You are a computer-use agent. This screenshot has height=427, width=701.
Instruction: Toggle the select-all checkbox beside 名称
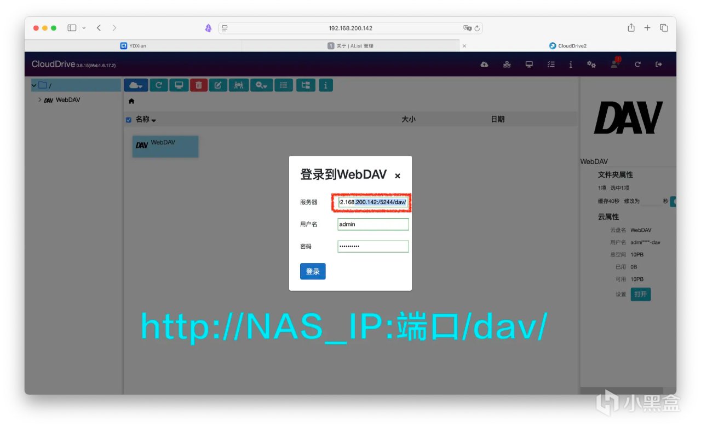click(x=129, y=120)
